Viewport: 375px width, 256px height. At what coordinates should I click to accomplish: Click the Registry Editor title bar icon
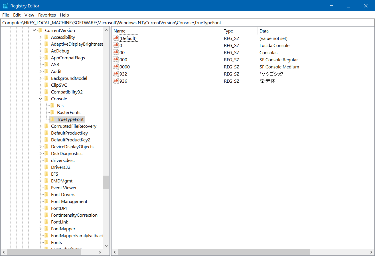click(x=5, y=6)
